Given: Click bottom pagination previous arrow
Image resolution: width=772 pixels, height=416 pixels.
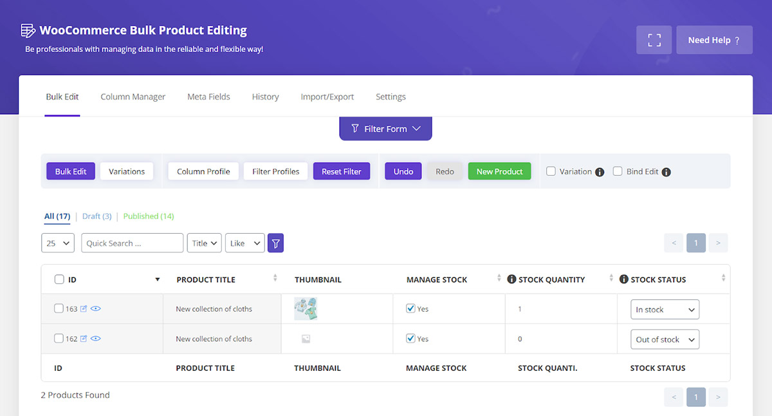Looking at the screenshot, I should [674, 397].
